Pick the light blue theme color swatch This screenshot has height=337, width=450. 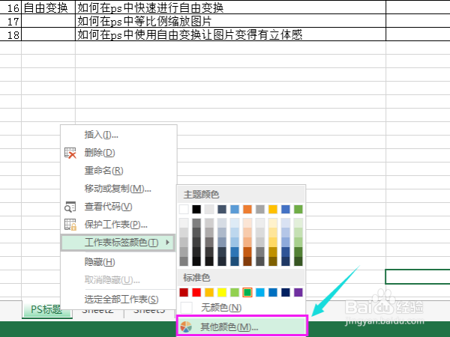[x=235, y=209]
